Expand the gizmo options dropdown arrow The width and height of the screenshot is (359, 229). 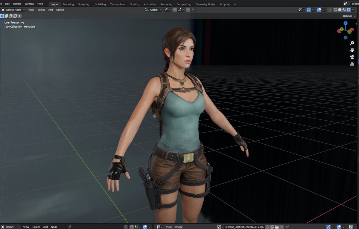point(313,10)
